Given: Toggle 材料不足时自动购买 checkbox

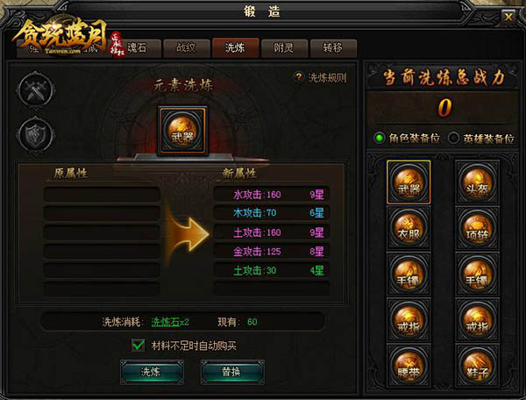Looking at the screenshot, I should tap(138, 346).
